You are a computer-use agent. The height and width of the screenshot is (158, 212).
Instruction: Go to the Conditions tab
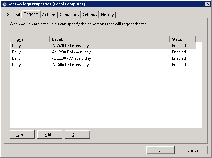pyautogui.click(x=69, y=14)
